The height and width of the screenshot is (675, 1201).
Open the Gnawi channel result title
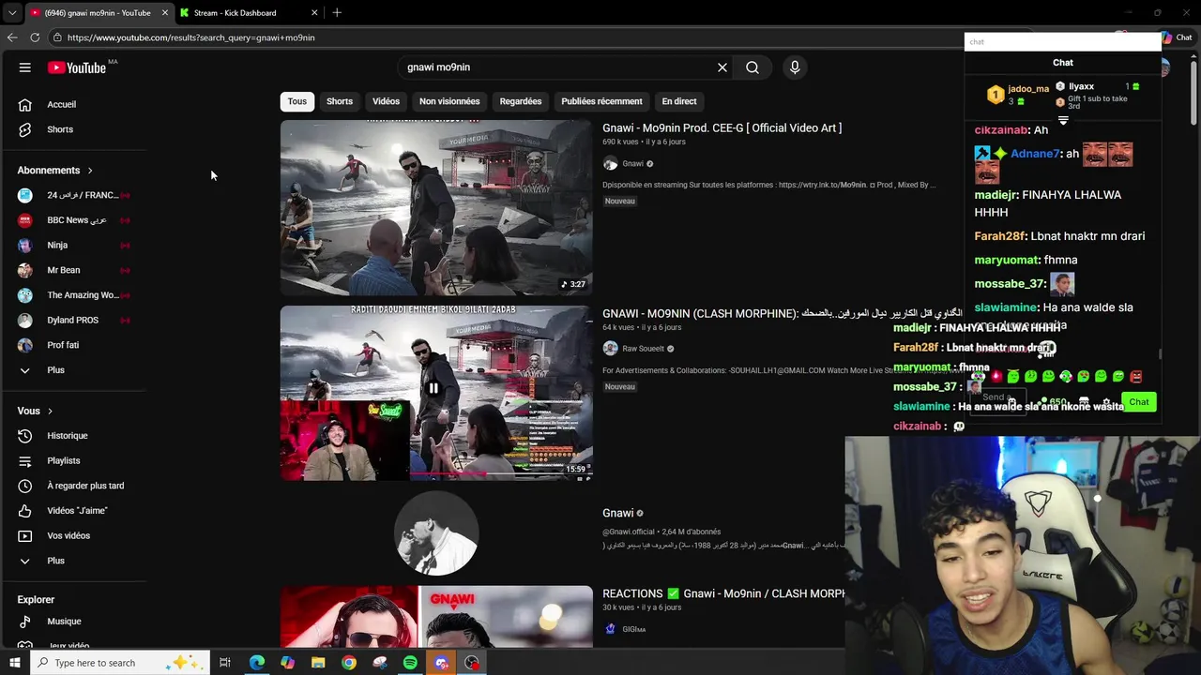(x=618, y=513)
